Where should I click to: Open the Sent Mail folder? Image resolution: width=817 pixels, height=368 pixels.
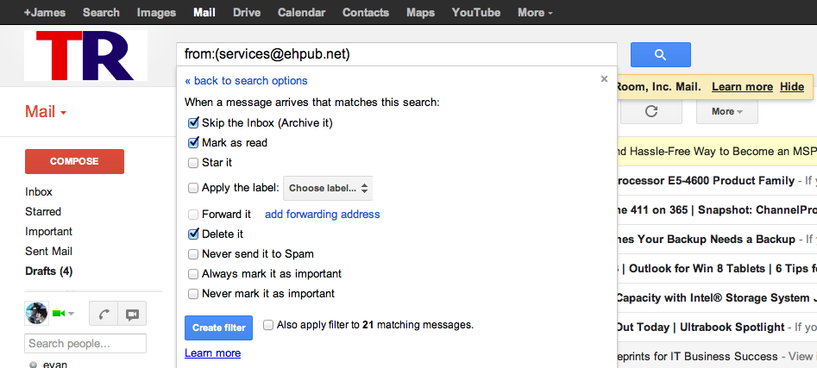coord(48,251)
